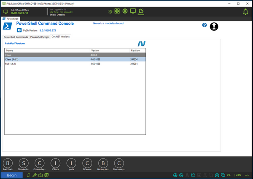
Task: Click the No extra modules found text
Action: pyautogui.click(x=108, y=23)
